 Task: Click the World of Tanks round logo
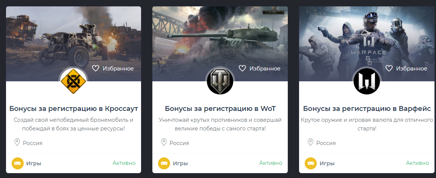pos(220,81)
